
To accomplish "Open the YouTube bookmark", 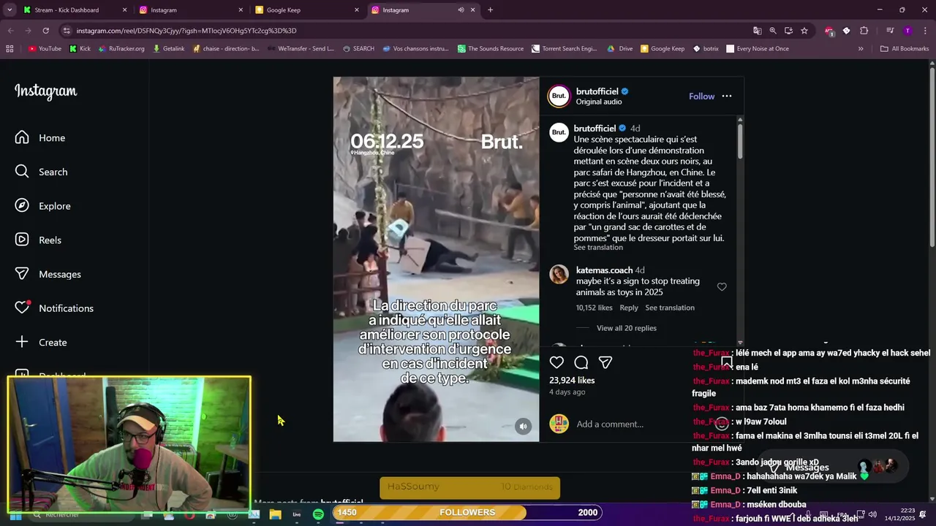I will point(45,49).
